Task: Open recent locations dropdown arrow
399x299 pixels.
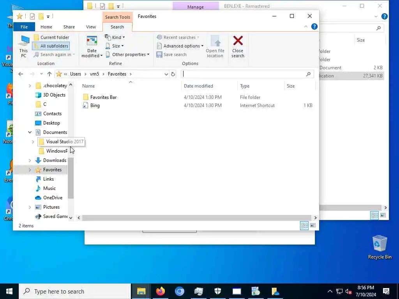Action: coord(41,74)
